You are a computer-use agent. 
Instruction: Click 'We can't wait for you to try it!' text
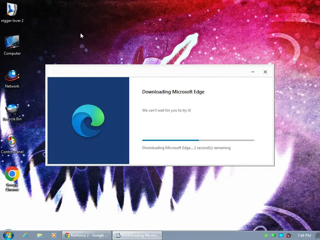(x=167, y=110)
